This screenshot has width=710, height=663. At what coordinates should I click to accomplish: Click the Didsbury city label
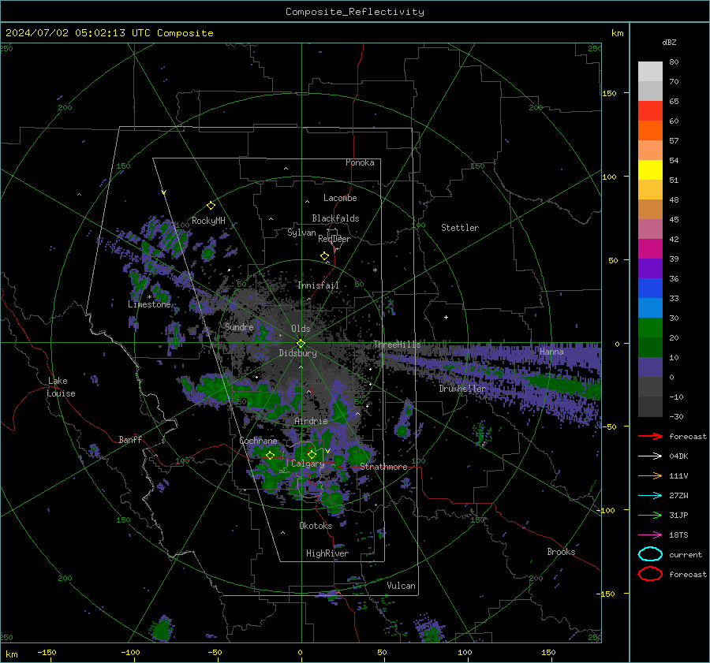tap(297, 353)
